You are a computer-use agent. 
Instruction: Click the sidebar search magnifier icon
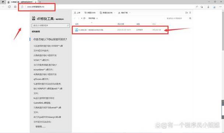pos(68,25)
